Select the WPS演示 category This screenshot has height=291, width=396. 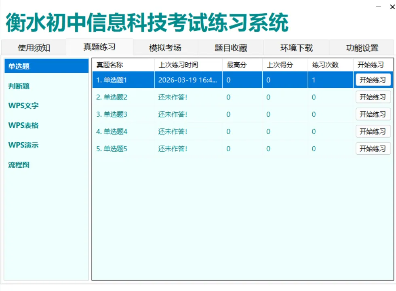(x=22, y=145)
